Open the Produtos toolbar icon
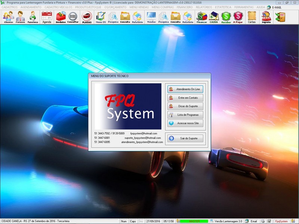 click(61, 17)
